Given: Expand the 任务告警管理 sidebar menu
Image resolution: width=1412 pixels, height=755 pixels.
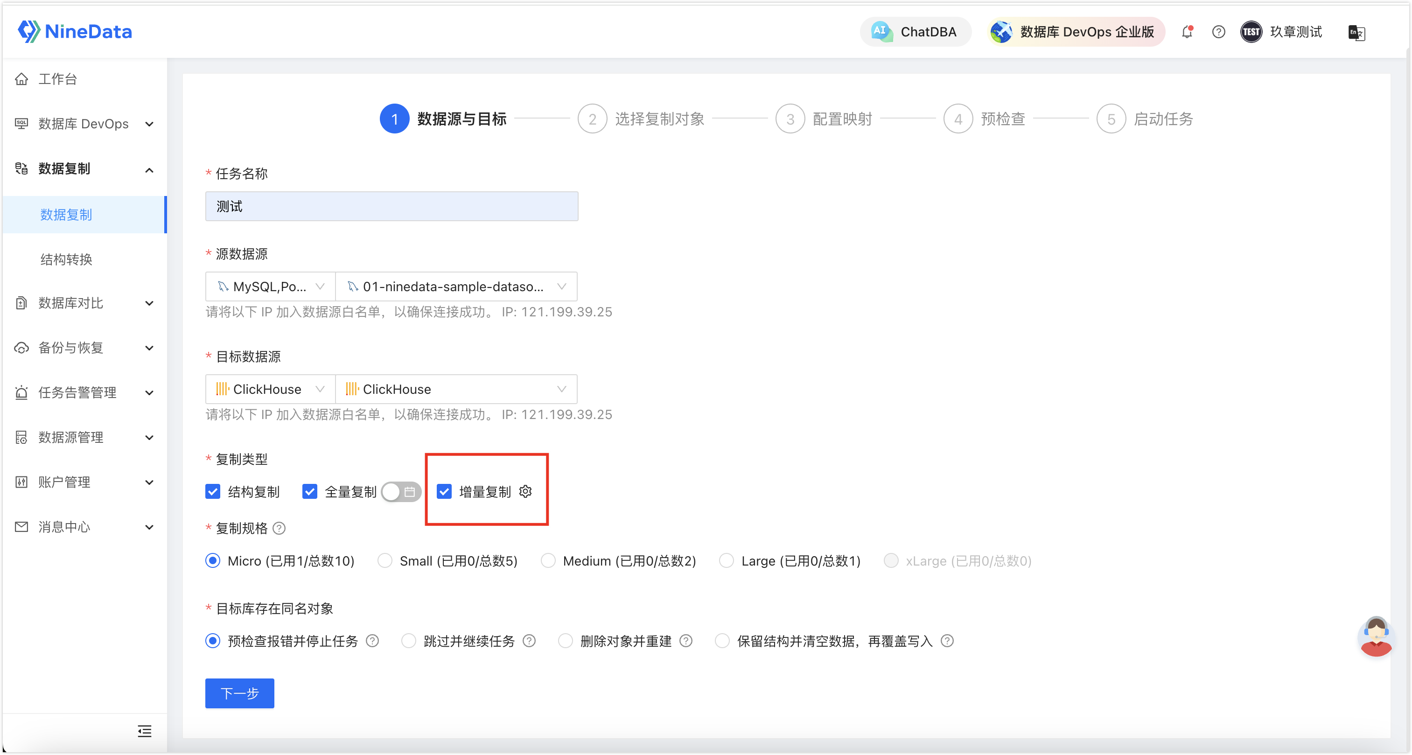Looking at the screenshot, I should (149, 393).
